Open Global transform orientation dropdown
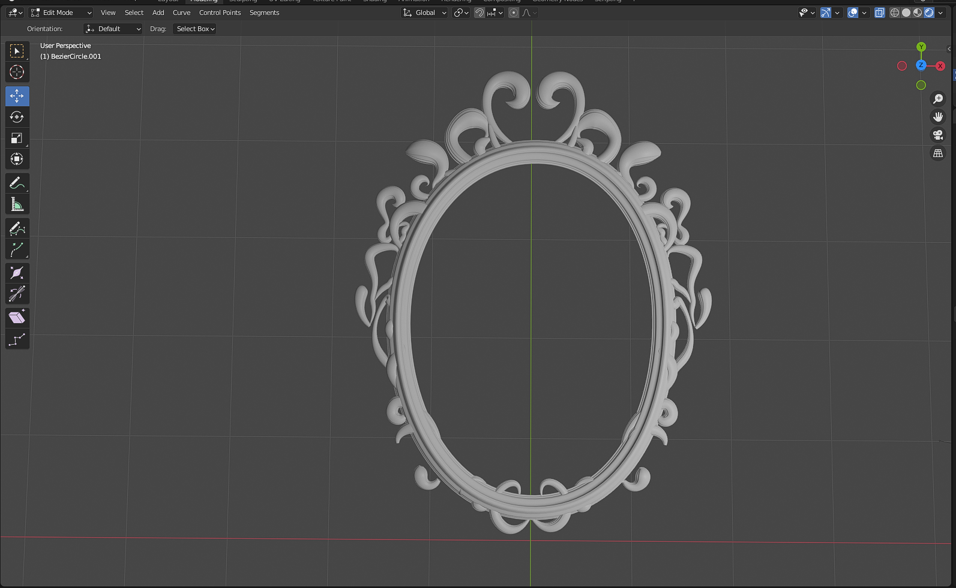956x588 pixels. pos(425,13)
